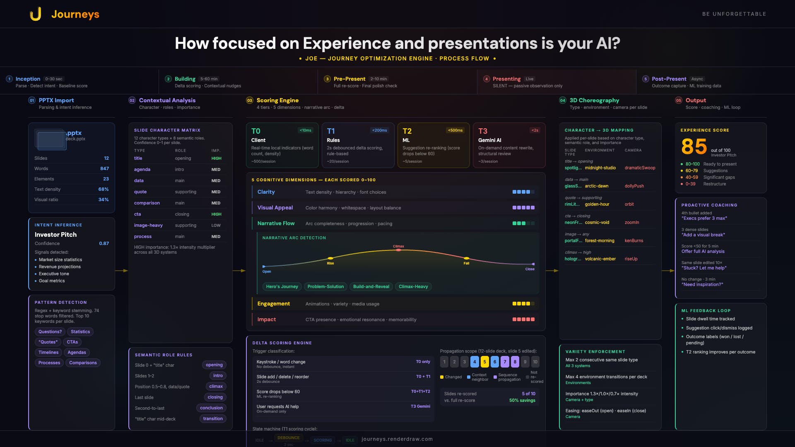The width and height of the screenshot is (795, 447).
Task: Select slide 5 in propagation scope
Action: click(484, 362)
